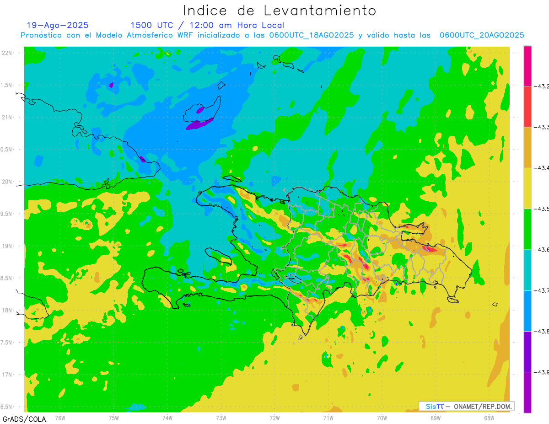
Task: Click the '73W' longitude label
Action: pyautogui.click(x=221, y=418)
